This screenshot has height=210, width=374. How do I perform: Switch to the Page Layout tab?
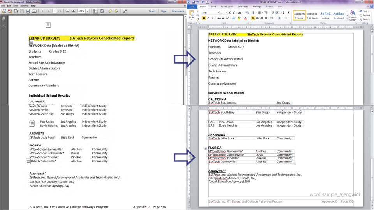pyautogui.click(x=227, y=7)
